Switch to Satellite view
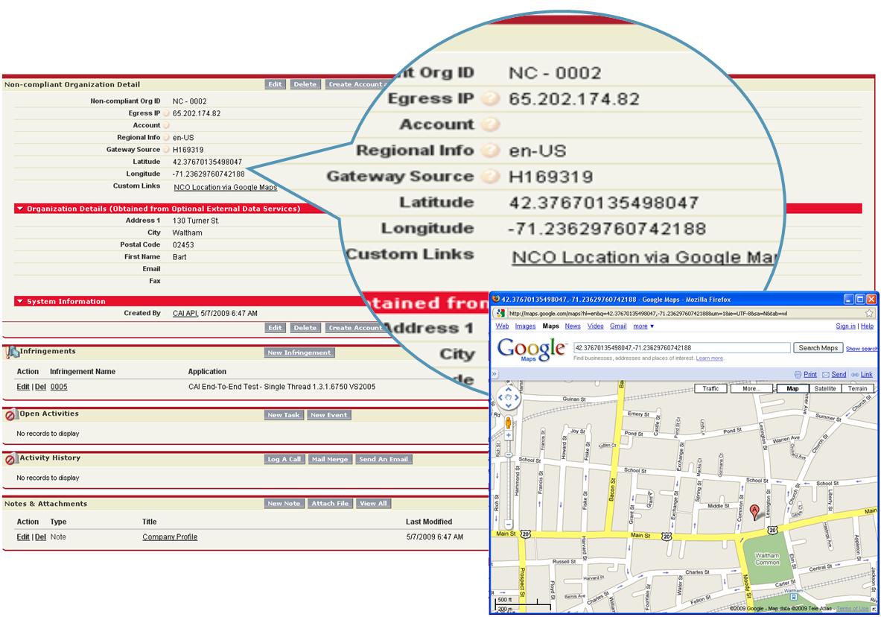The height and width of the screenshot is (617, 881). pyautogui.click(x=825, y=389)
